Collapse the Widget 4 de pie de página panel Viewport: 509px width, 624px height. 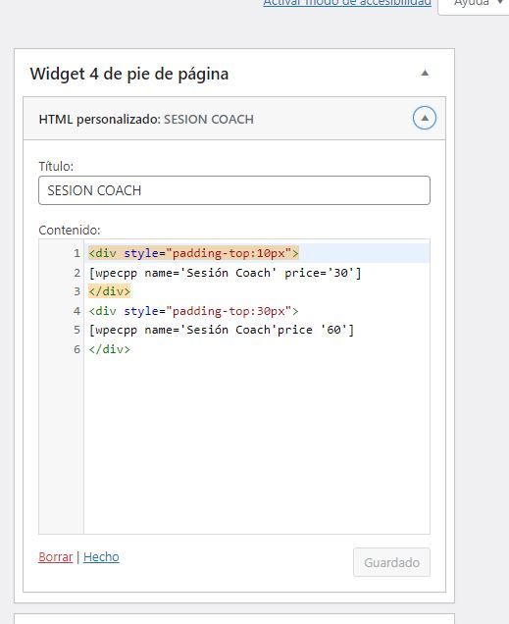pyautogui.click(x=425, y=74)
